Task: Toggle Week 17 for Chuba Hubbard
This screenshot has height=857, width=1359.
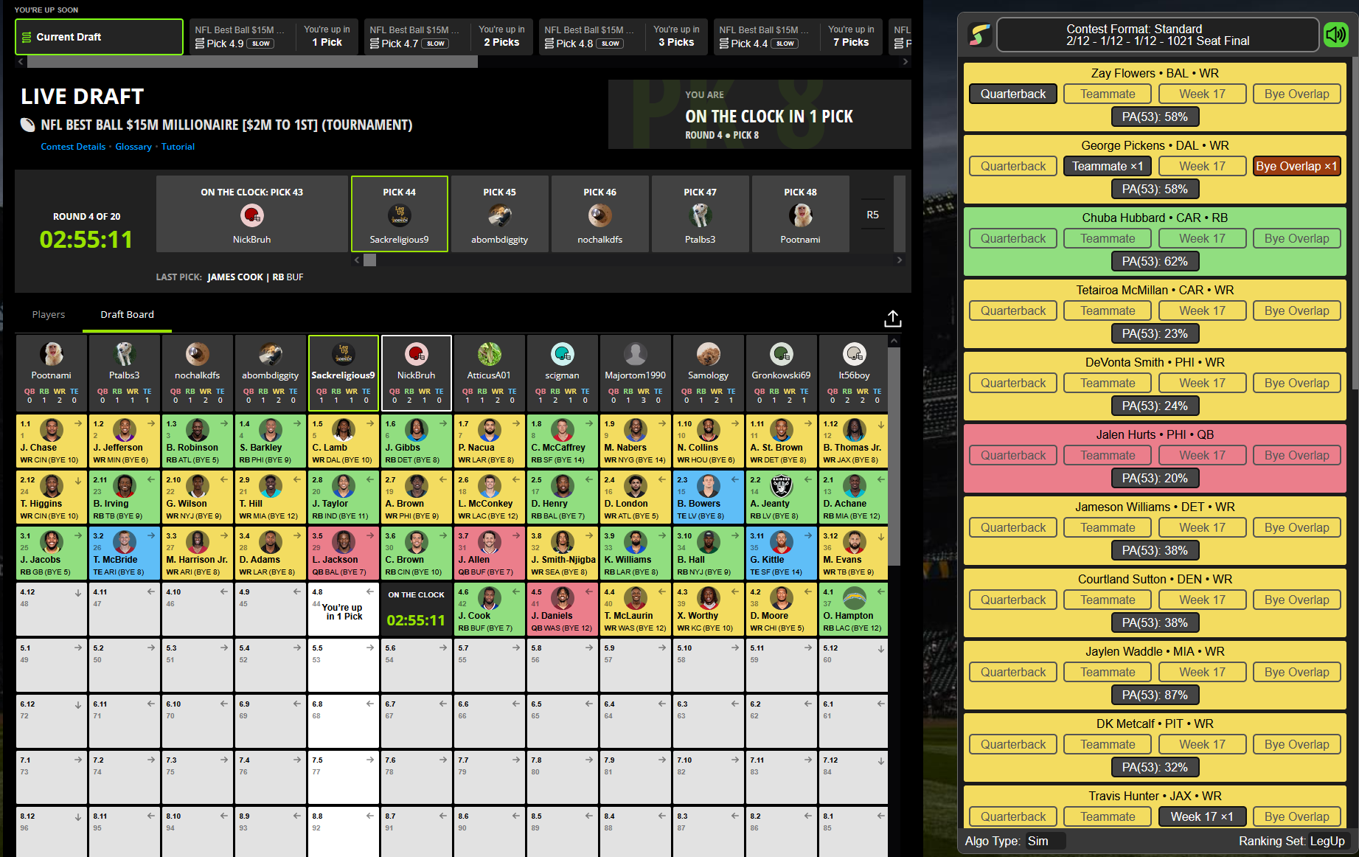Action: [x=1202, y=238]
